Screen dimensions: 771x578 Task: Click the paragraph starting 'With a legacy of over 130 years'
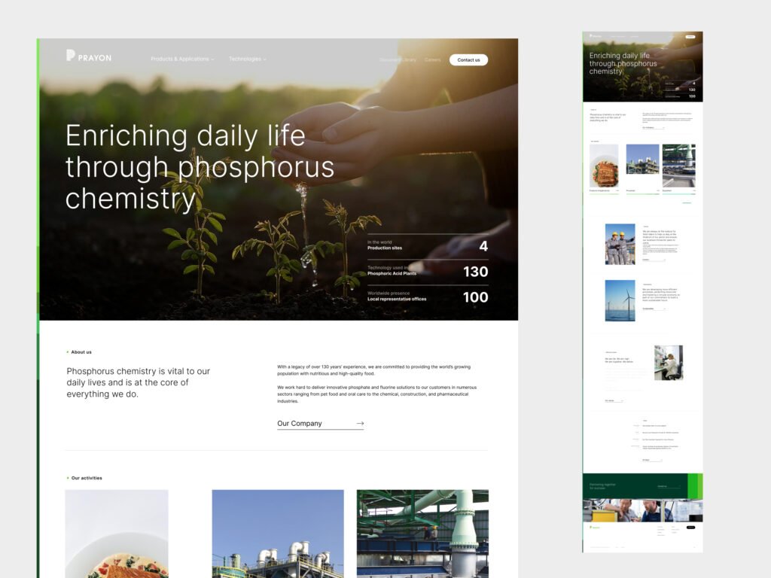pos(373,370)
